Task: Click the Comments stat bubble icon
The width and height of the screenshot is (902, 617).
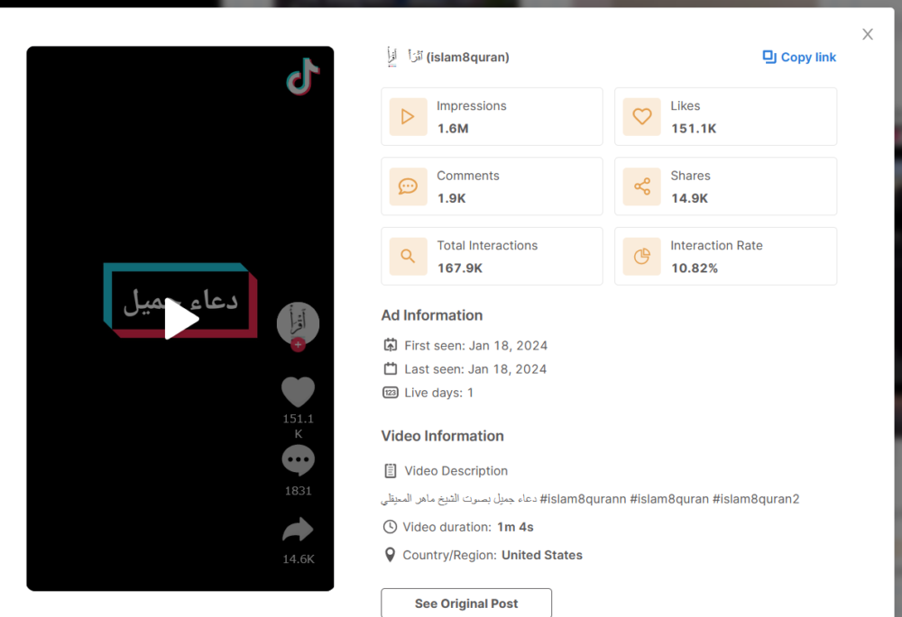Action: point(408,186)
